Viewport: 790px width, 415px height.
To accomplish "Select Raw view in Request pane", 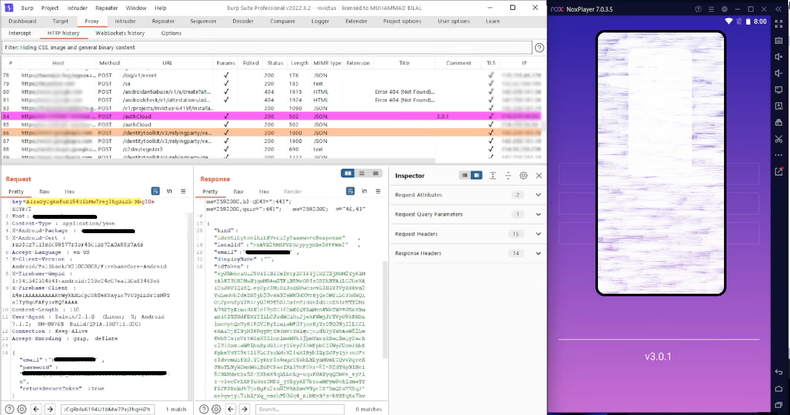I will point(44,192).
